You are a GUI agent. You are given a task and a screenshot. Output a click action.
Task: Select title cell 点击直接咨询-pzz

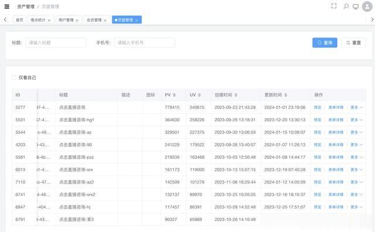coord(77,157)
